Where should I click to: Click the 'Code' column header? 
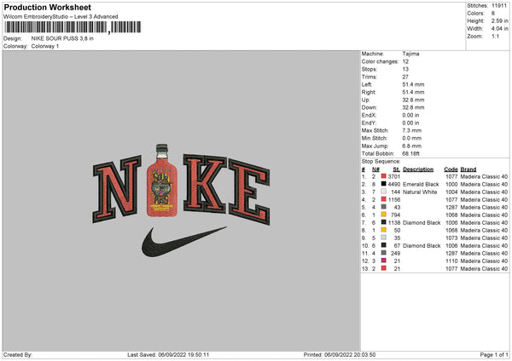(x=451, y=169)
